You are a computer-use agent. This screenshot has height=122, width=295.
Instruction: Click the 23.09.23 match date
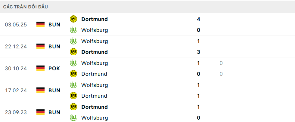pyautogui.click(x=16, y=112)
